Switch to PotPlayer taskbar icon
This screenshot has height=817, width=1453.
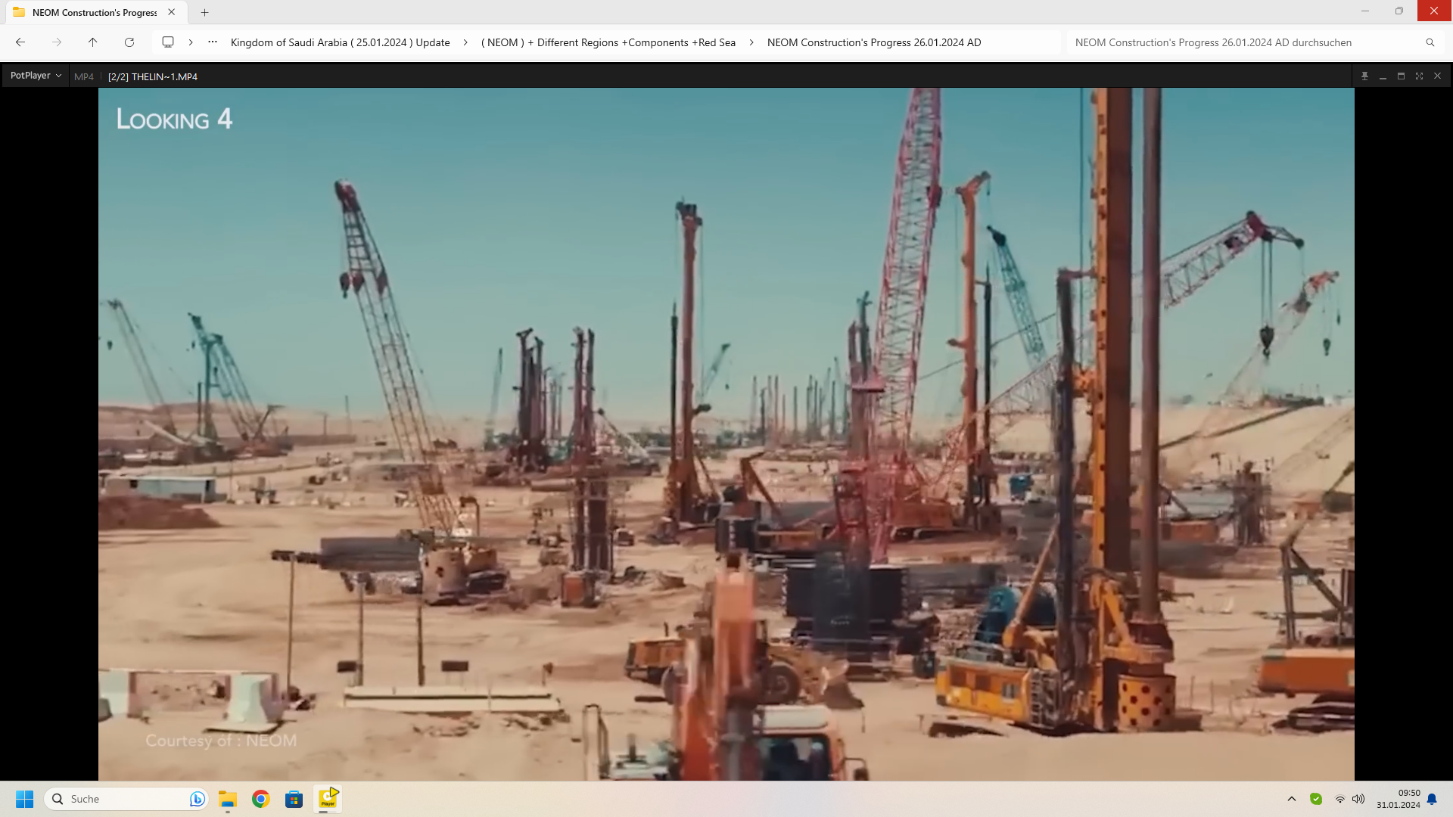coord(328,799)
